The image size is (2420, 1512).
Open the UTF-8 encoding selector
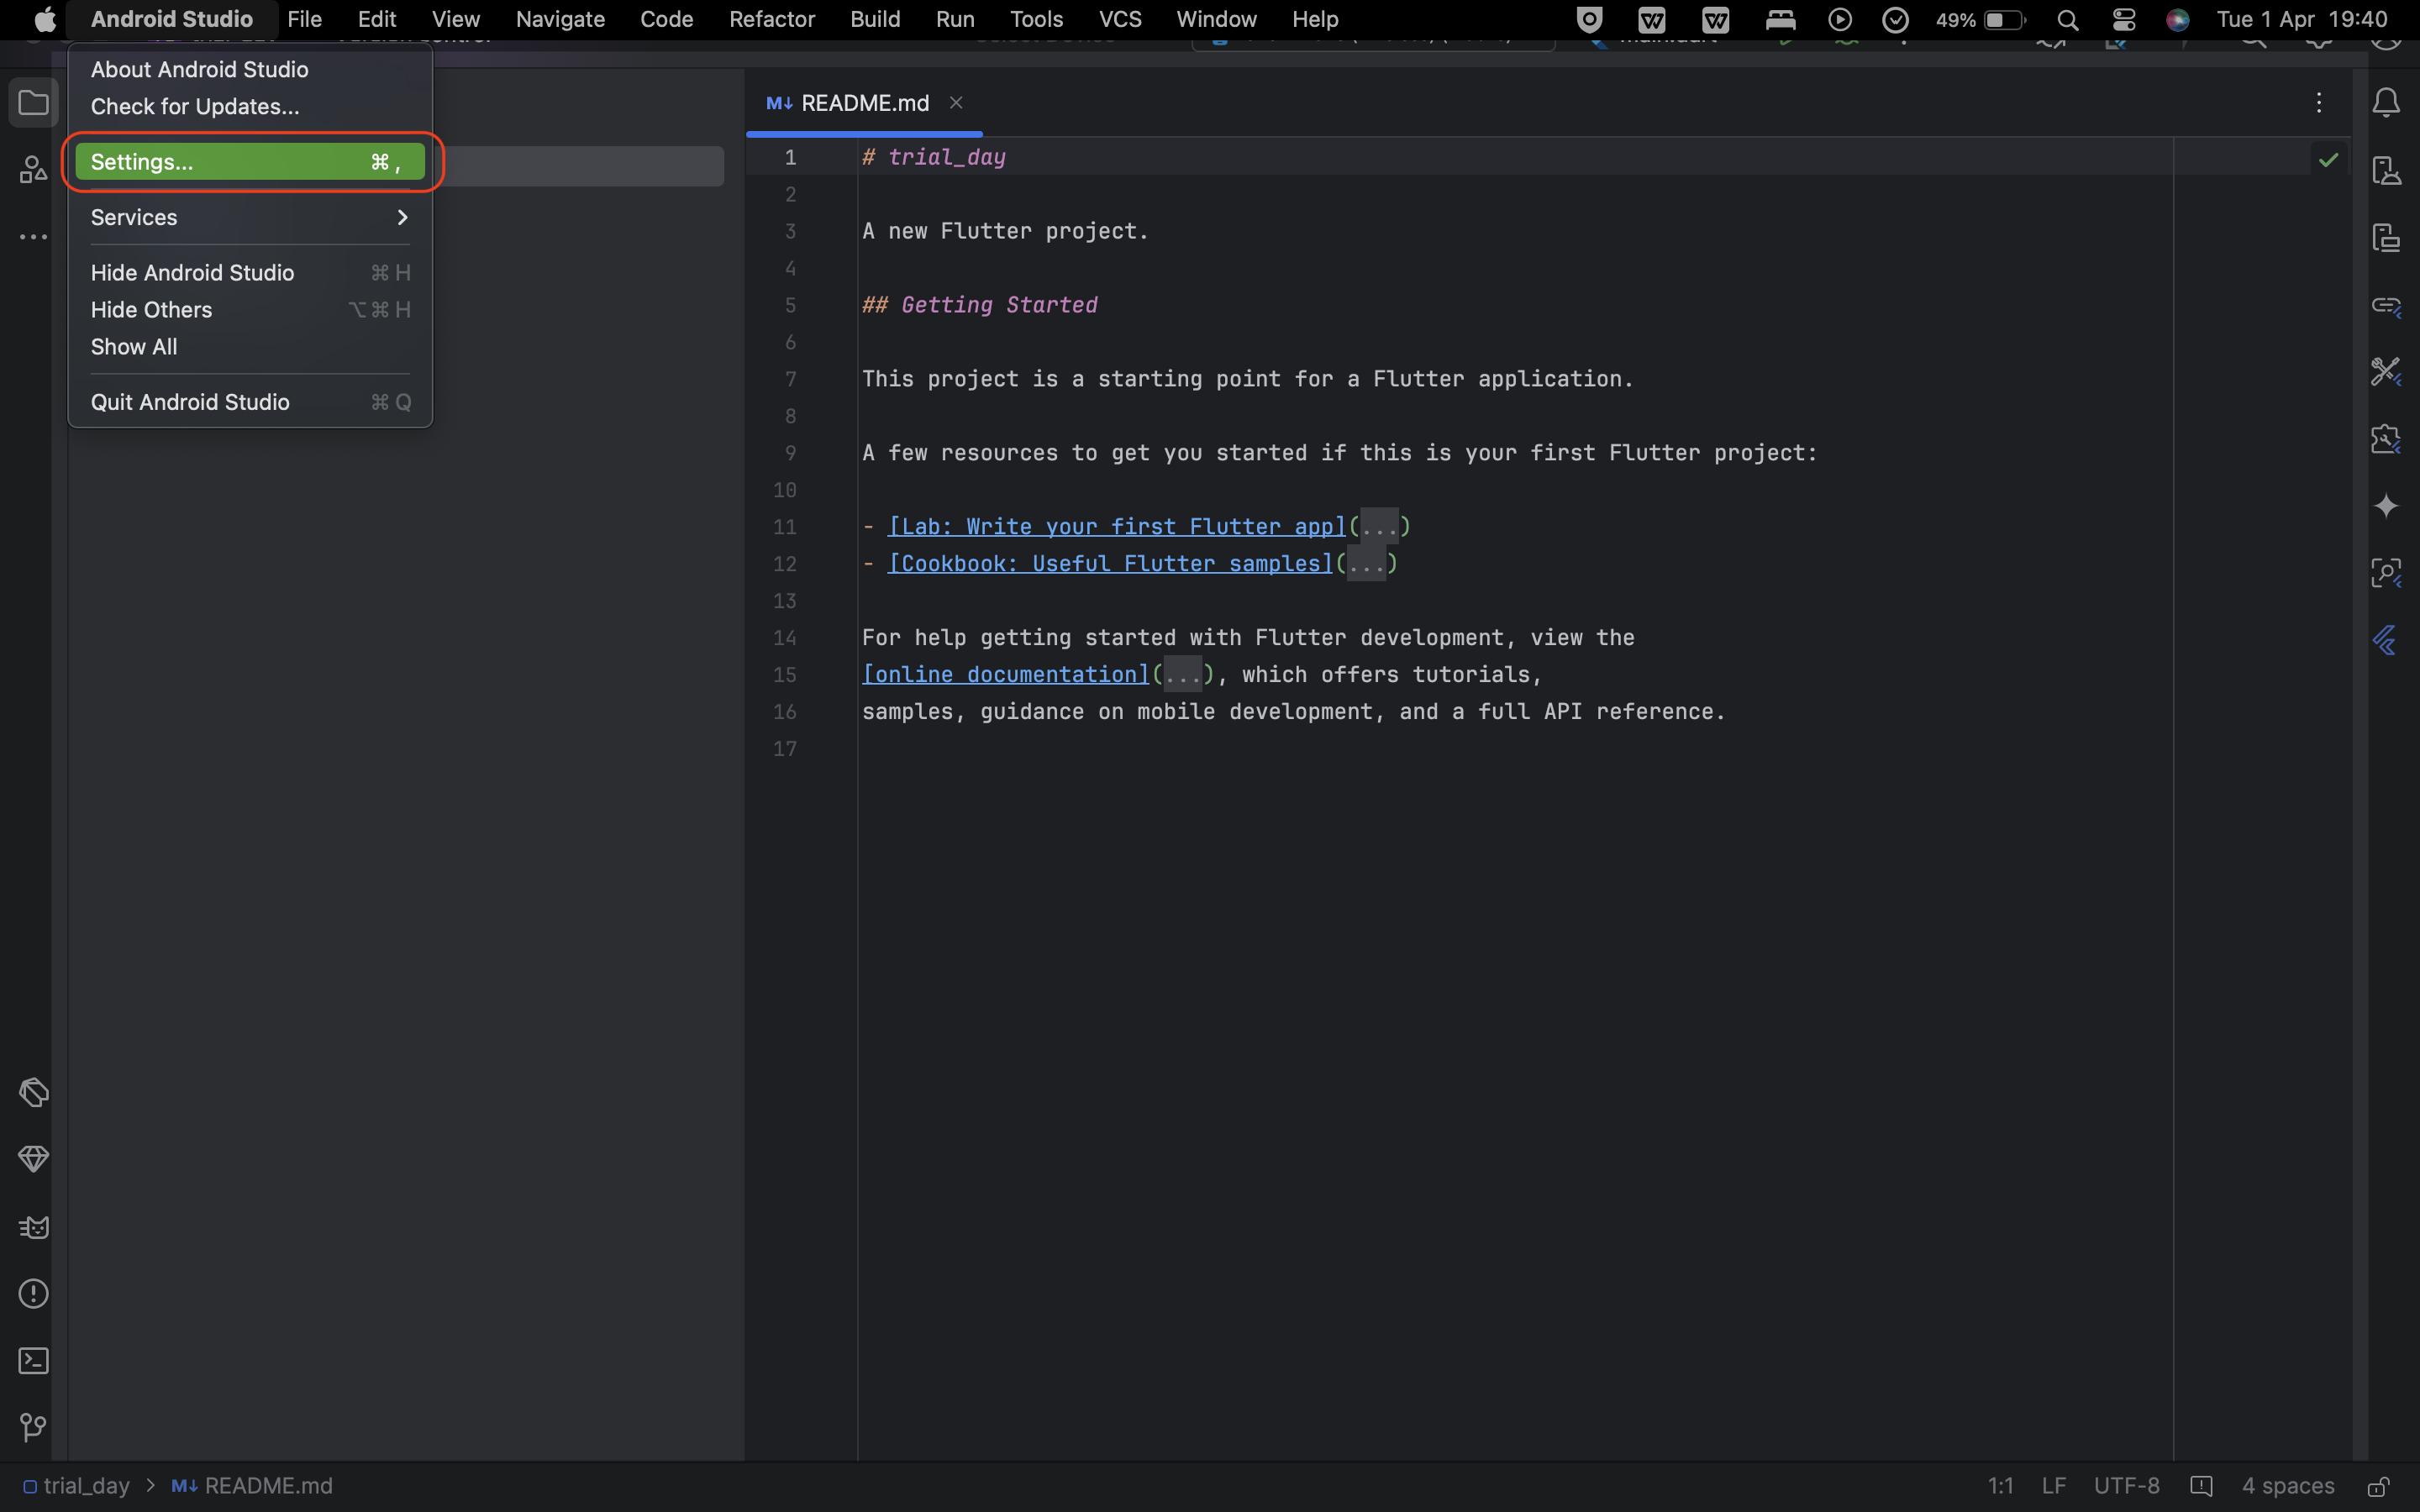[x=2126, y=1486]
